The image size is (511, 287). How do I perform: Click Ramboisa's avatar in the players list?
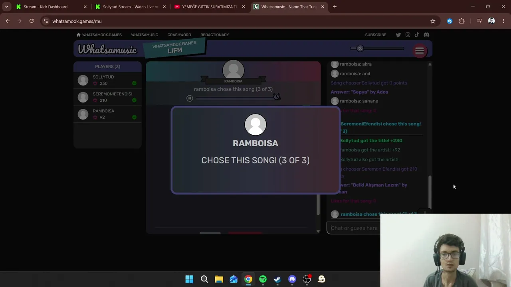83,114
